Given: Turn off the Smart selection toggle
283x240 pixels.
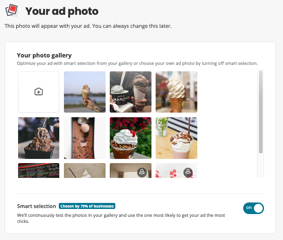Looking at the screenshot, I should pos(253,208).
